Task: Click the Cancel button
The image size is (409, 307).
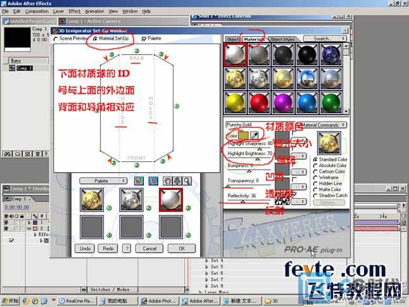Action: point(149,249)
